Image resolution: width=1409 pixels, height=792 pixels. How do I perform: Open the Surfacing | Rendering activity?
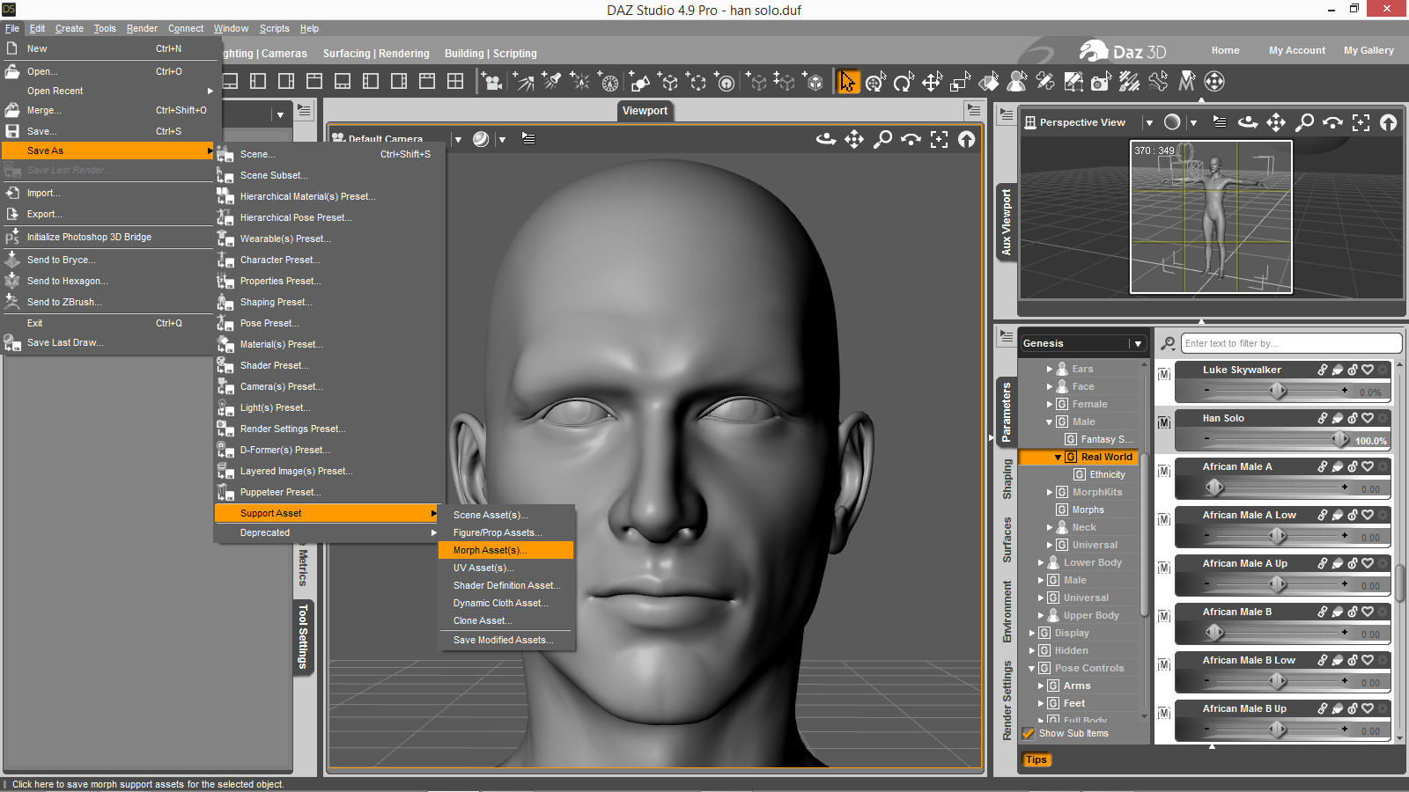(376, 54)
